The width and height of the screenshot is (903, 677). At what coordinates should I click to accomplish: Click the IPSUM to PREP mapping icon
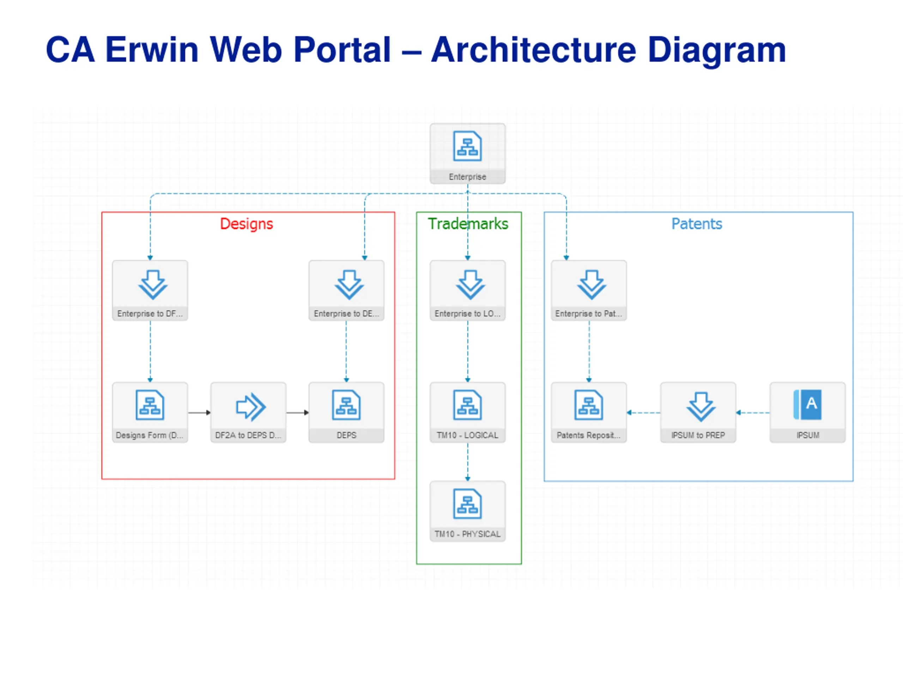coord(701,407)
